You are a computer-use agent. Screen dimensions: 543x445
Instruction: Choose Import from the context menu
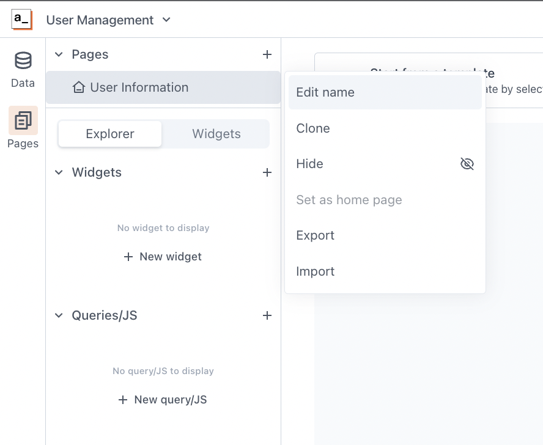[x=385, y=271]
